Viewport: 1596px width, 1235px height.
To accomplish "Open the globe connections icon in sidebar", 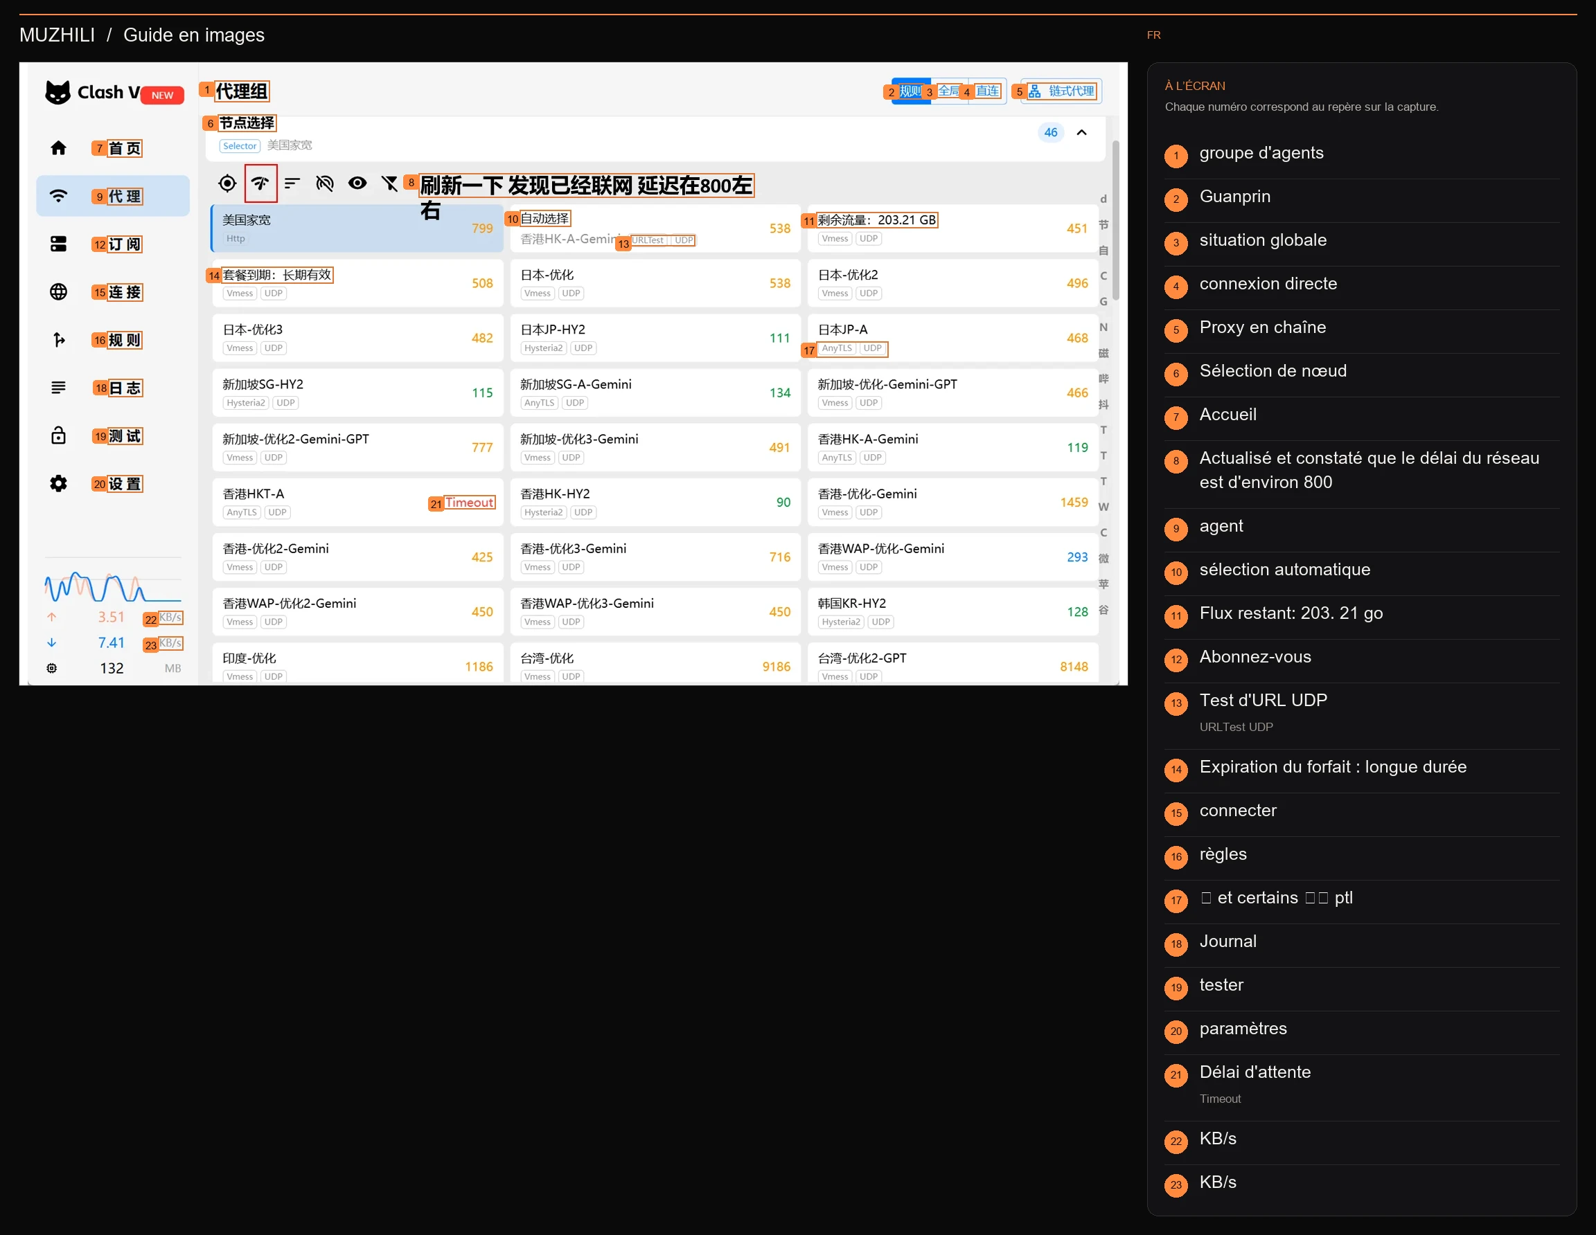I will click(x=58, y=292).
